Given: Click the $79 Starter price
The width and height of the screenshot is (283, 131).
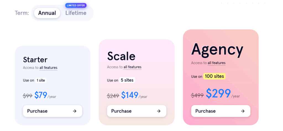Looking at the screenshot, I should pyautogui.click(x=41, y=95).
